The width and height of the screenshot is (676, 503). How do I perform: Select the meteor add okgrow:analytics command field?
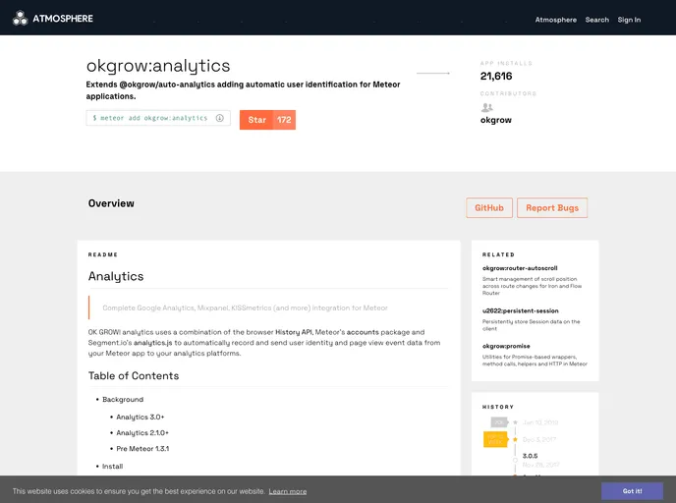point(158,118)
